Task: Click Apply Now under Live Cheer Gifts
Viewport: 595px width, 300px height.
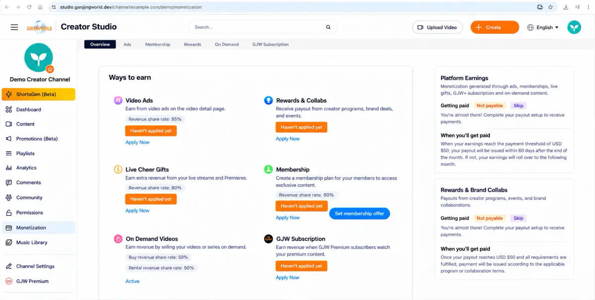Action: pos(137,210)
